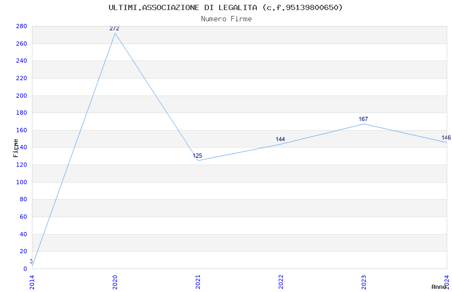Image resolution: width=452 pixels, height=292 pixels.
Task: Click the 120 y-axis tick label
Action: [22, 165]
